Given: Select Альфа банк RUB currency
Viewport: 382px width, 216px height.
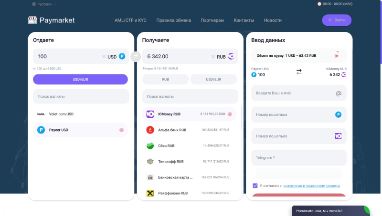Looking at the screenshot, I should tap(189, 130).
